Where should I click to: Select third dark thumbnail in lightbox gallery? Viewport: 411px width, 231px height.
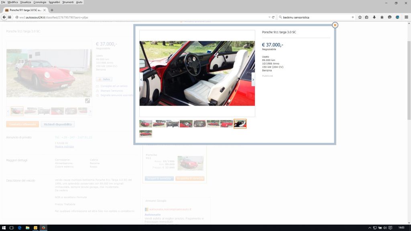coord(173,124)
